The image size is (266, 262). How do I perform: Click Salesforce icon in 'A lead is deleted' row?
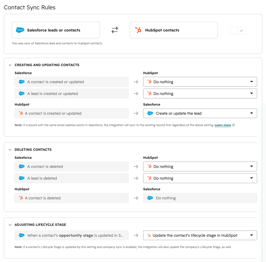tap(22, 178)
